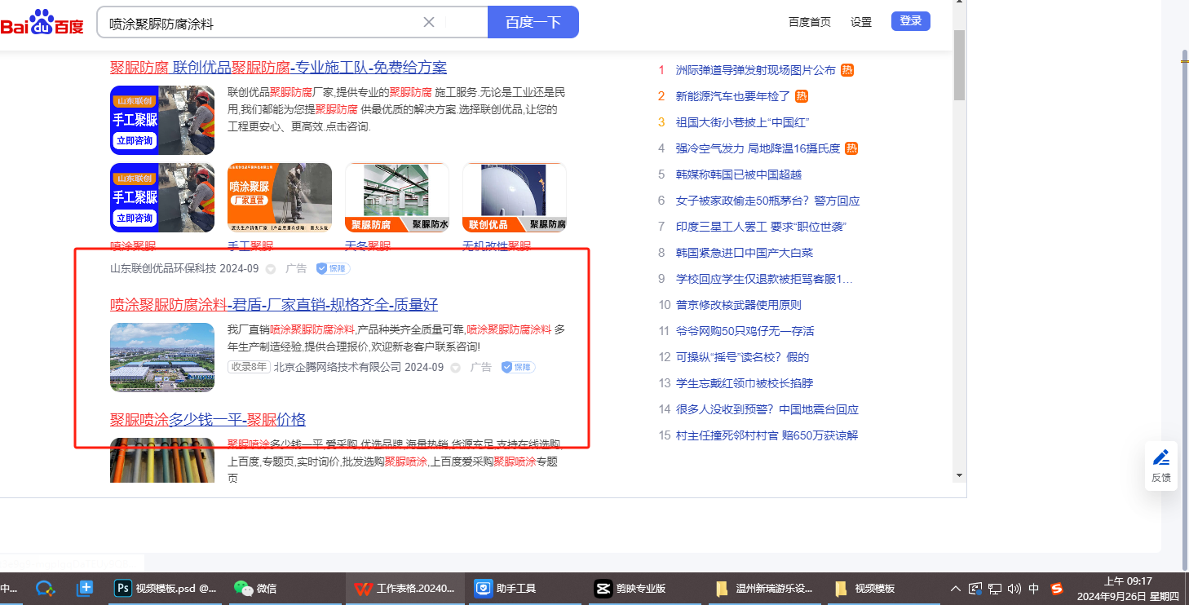Click the page vertical scrollbar thumb

click(x=959, y=65)
